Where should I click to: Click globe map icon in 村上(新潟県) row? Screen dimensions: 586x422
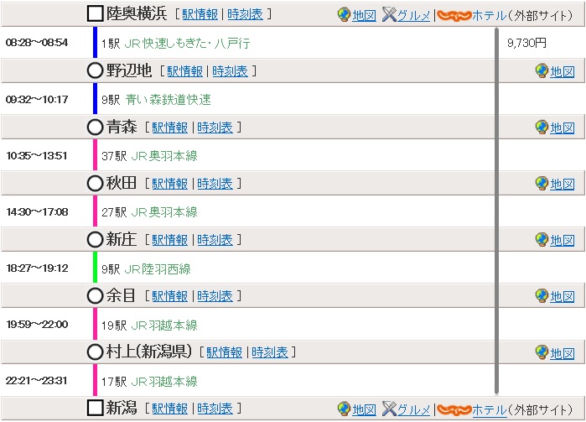pyautogui.click(x=542, y=352)
